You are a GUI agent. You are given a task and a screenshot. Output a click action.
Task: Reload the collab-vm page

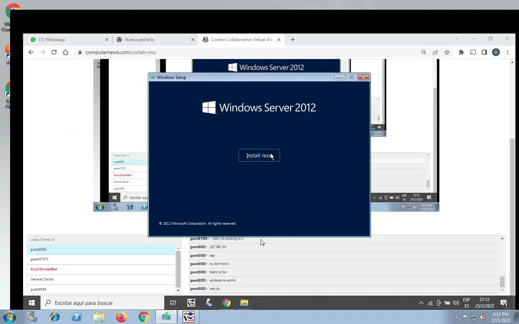click(x=54, y=52)
